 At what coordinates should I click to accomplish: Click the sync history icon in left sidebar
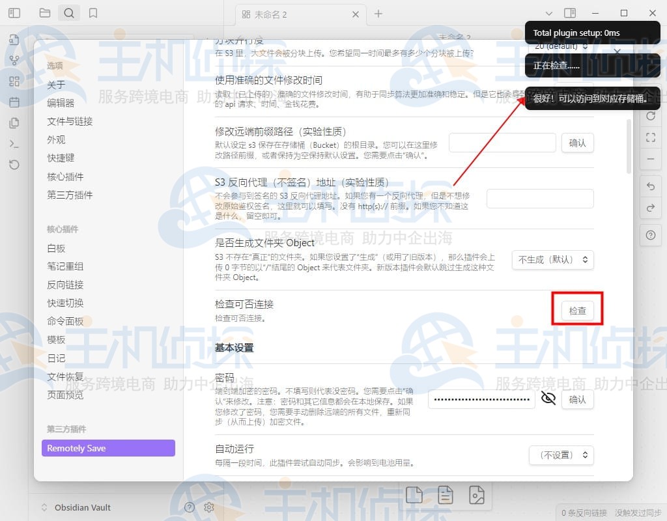click(x=14, y=165)
